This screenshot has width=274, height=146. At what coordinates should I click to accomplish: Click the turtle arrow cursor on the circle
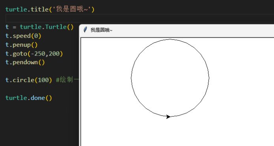pyautogui.click(x=168, y=116)
